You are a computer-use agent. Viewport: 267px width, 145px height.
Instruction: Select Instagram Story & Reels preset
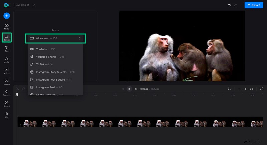coord(55,72)
